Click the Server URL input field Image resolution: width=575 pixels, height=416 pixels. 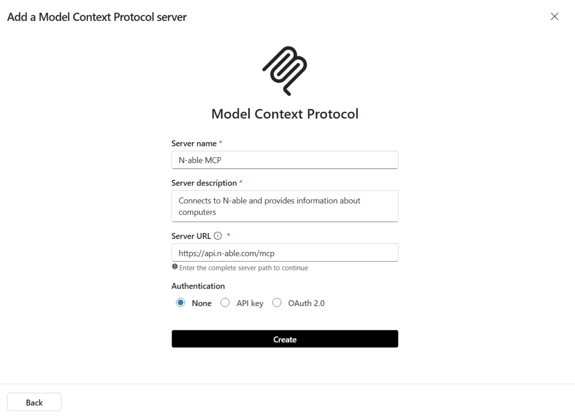click(x=285, y=253)
